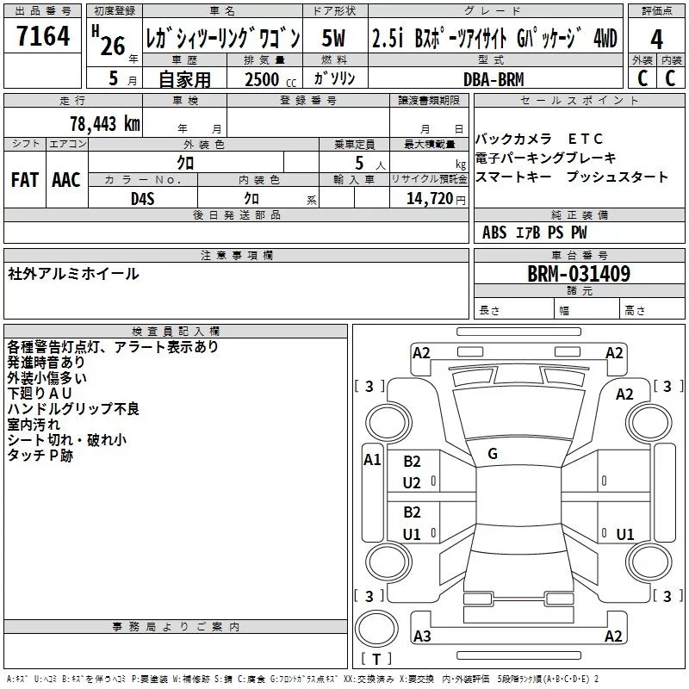Click the interior grade C
The height and width of the screenshot is (689, 689).
pos(671,78)
